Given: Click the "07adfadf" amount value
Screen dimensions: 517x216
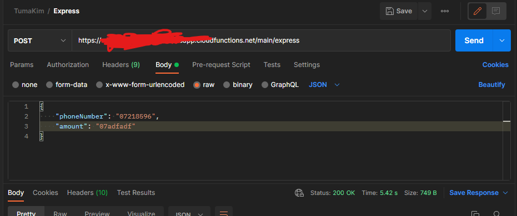Looking at the screenshot, I should (x=116, y=126).
